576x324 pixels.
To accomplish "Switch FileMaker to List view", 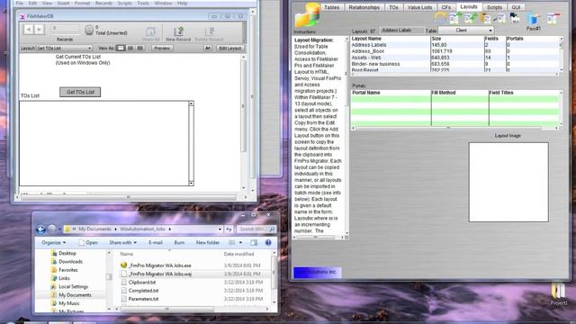I will [130, 48].
